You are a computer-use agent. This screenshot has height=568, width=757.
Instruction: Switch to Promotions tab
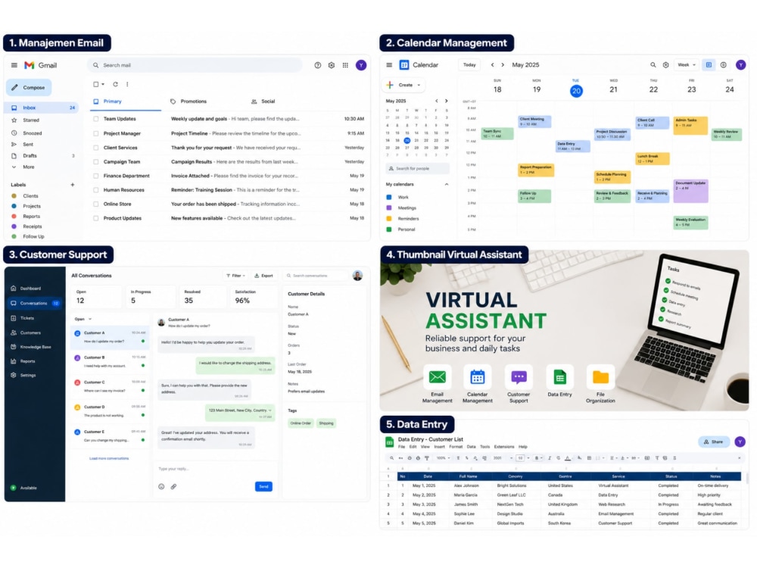(188, 101)
